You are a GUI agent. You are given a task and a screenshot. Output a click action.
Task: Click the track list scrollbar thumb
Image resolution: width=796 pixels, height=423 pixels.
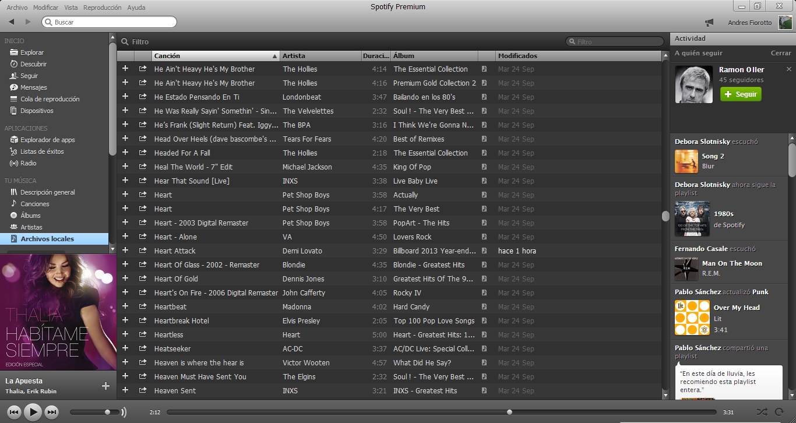point(665,216)
